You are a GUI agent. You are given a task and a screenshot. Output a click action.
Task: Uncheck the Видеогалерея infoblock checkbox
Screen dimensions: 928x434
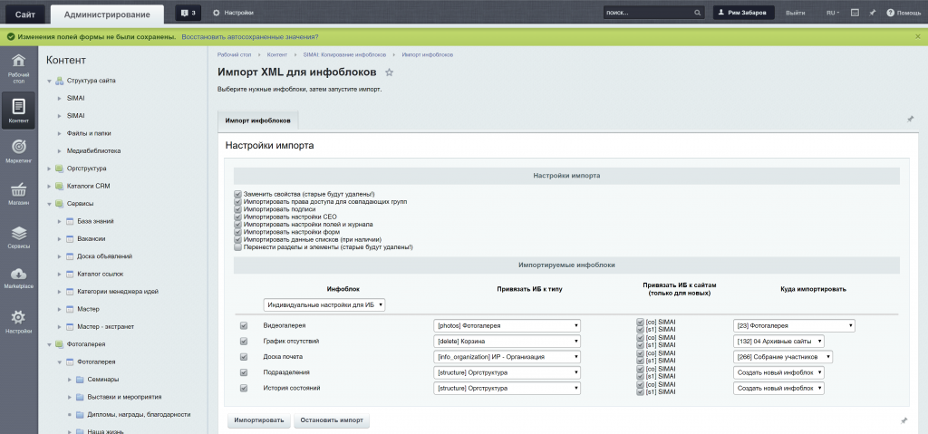(243, 325)
